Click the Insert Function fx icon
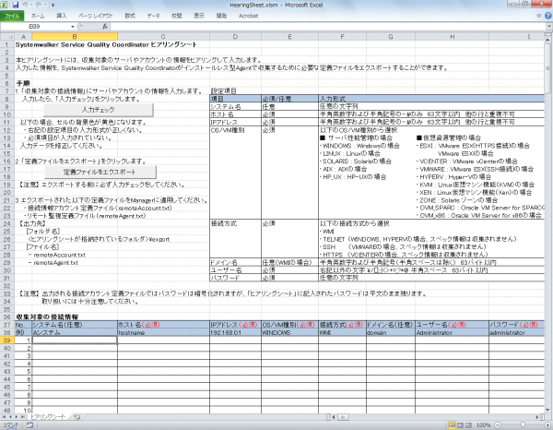The image size is (553, 430). (x=105, y=27)
